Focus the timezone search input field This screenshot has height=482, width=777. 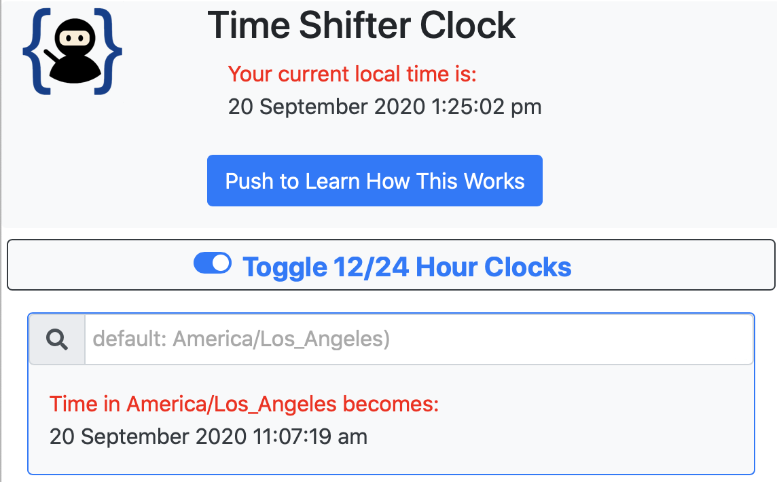[x=418, y=339]
